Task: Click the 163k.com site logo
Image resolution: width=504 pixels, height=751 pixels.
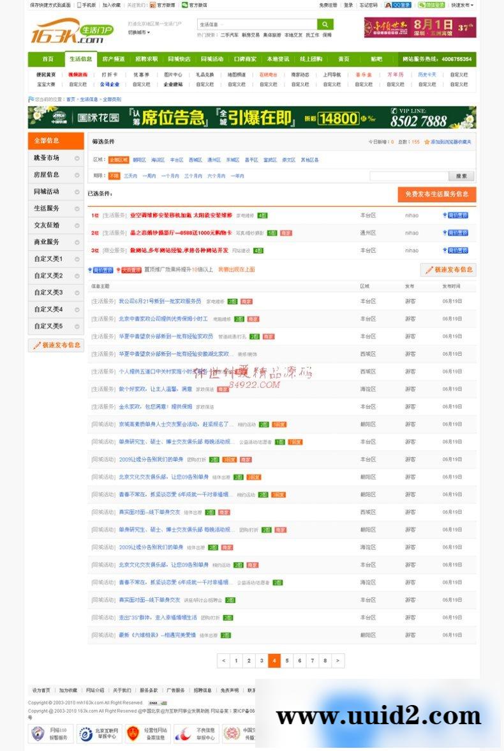Action: (x=72, y=31)
